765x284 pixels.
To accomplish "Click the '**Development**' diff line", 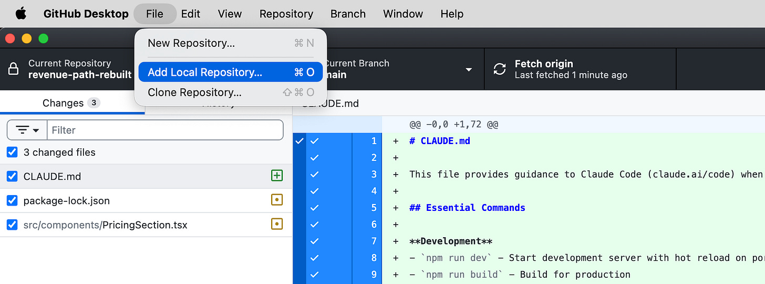I will [573, 241].
